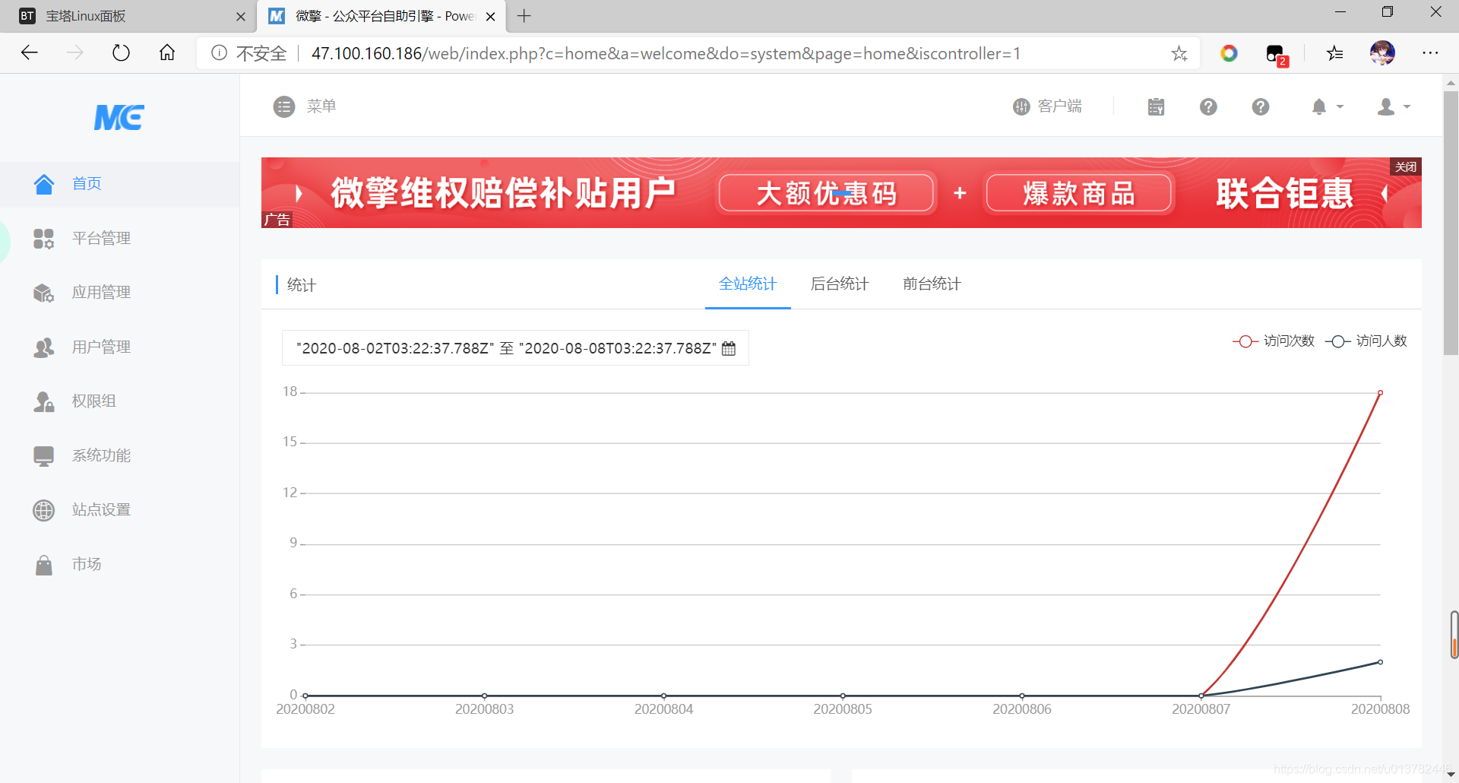1459x783 pixels.
Task: Click the 爆款商品 banner button
Action: (x=1079, y=193)
